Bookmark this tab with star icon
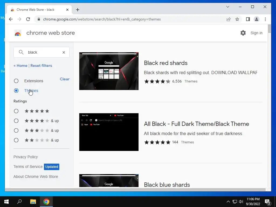Image resolution: width=276 pixels, height=207 pixels. (237, 19)
